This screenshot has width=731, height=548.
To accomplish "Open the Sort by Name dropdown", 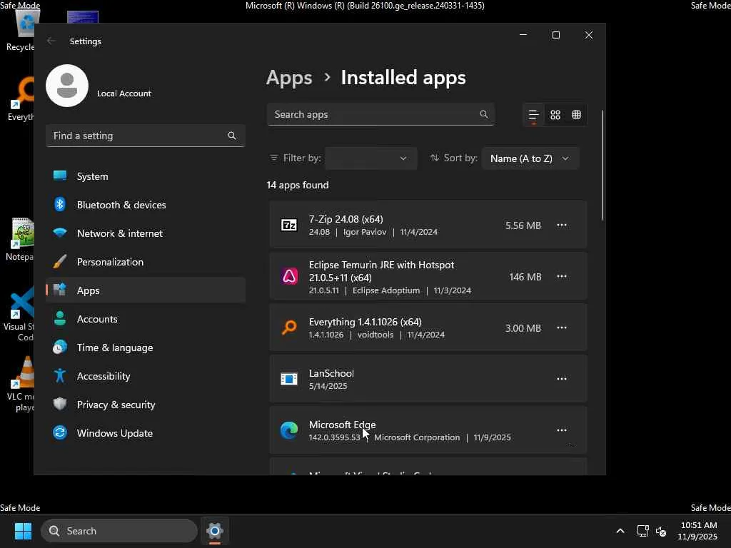I will coord(530,158).
